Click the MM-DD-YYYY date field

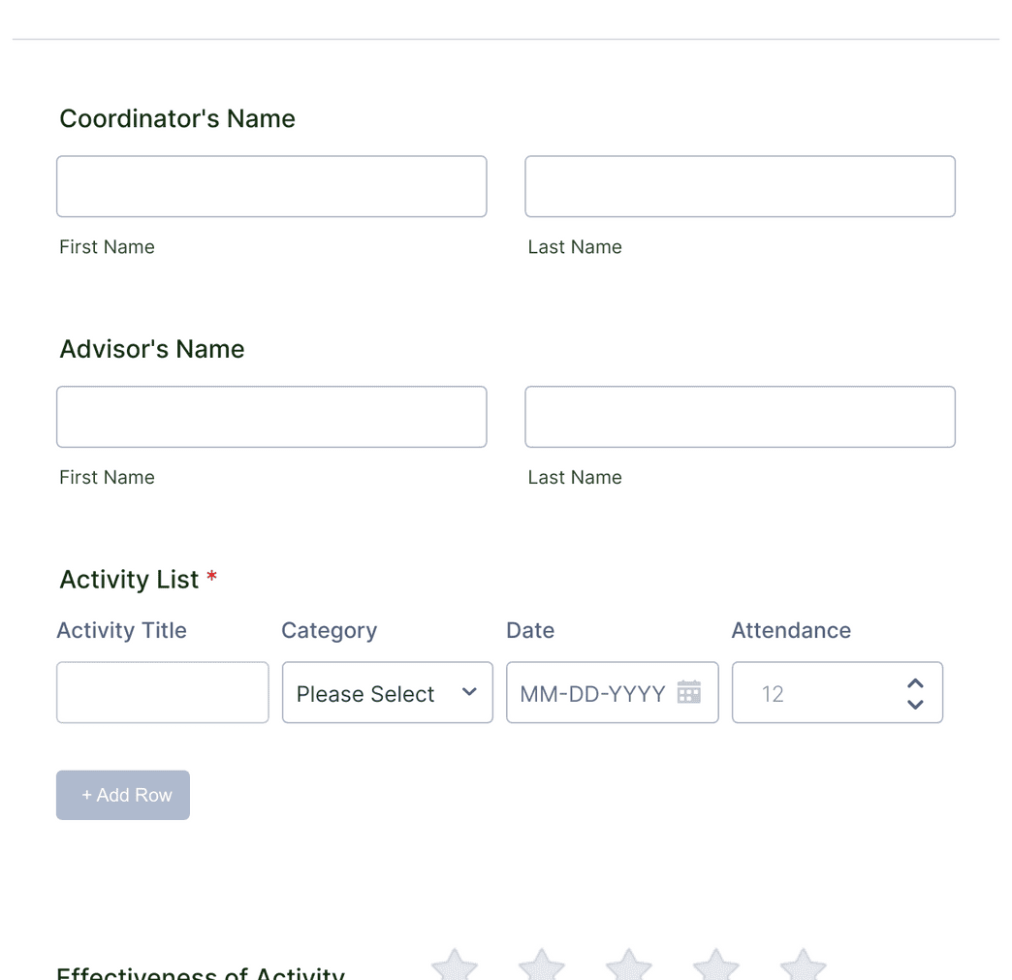[591, 692]
